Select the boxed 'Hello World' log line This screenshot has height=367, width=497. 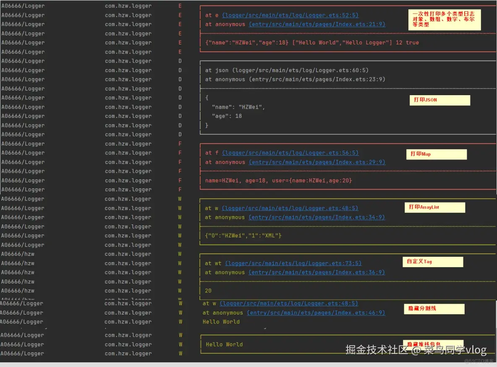point(225,344)
